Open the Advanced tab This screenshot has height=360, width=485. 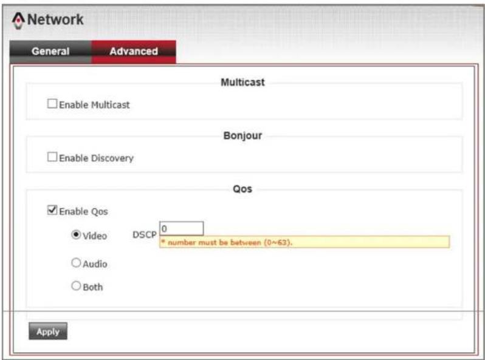point(134,52)
